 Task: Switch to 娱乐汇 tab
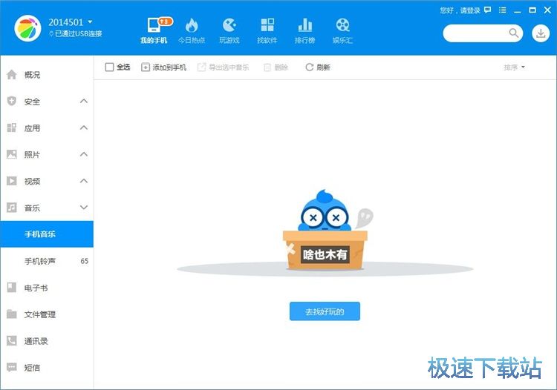[x=343, y=31]
